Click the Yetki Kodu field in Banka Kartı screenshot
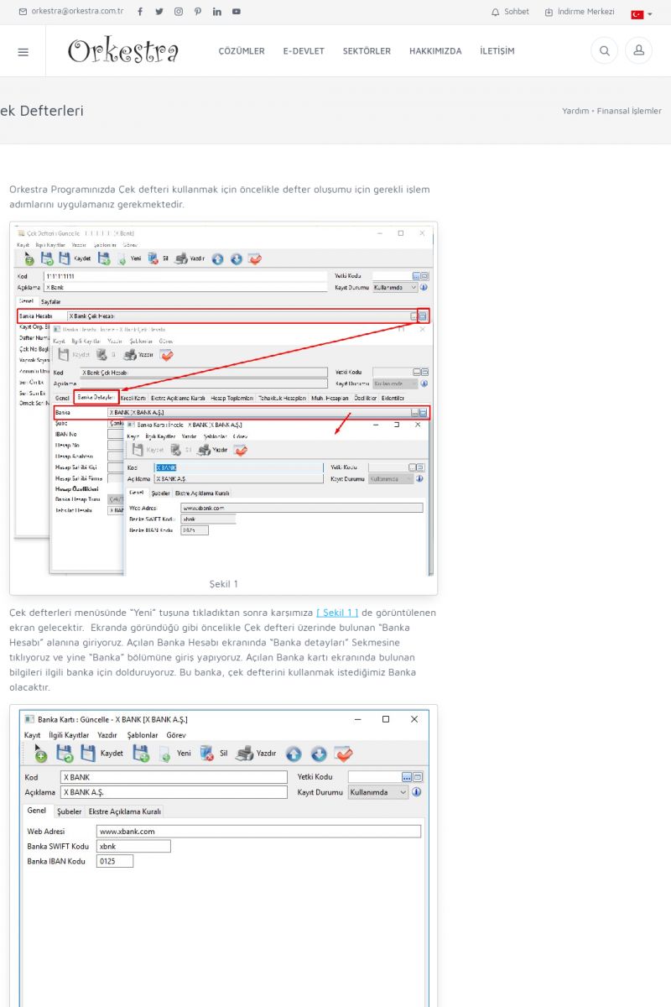The height and width of the screenshot is (1007, 671). tap(374, 777)
